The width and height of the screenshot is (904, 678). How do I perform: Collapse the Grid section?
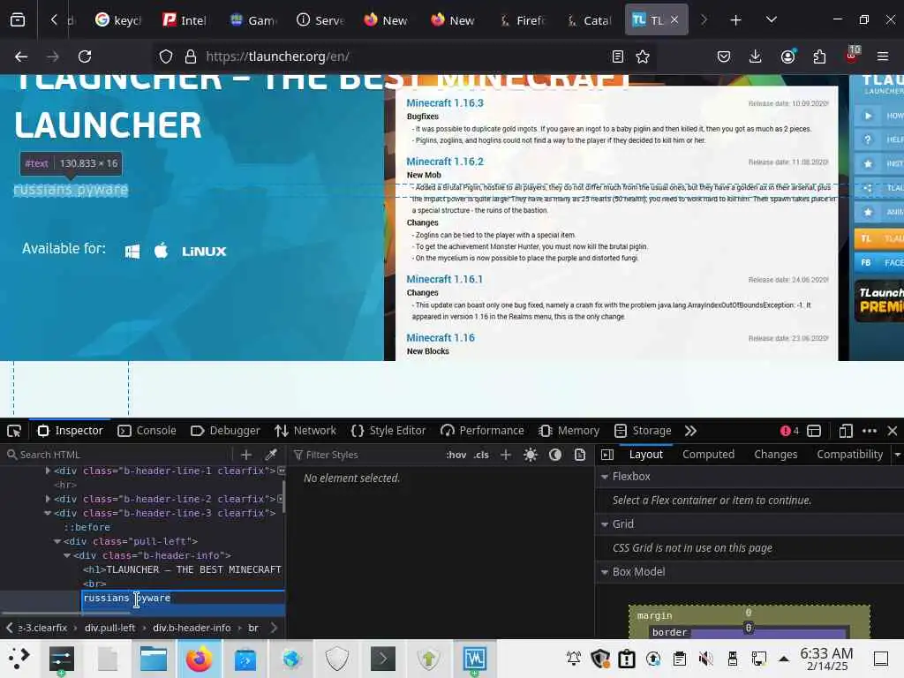pos(605,524)
